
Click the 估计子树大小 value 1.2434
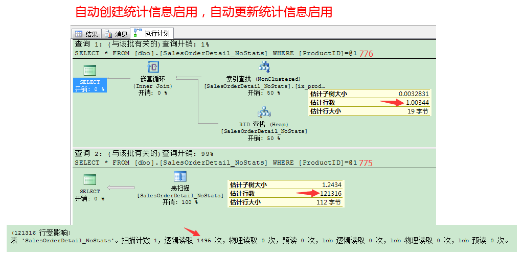click(332, 185)
